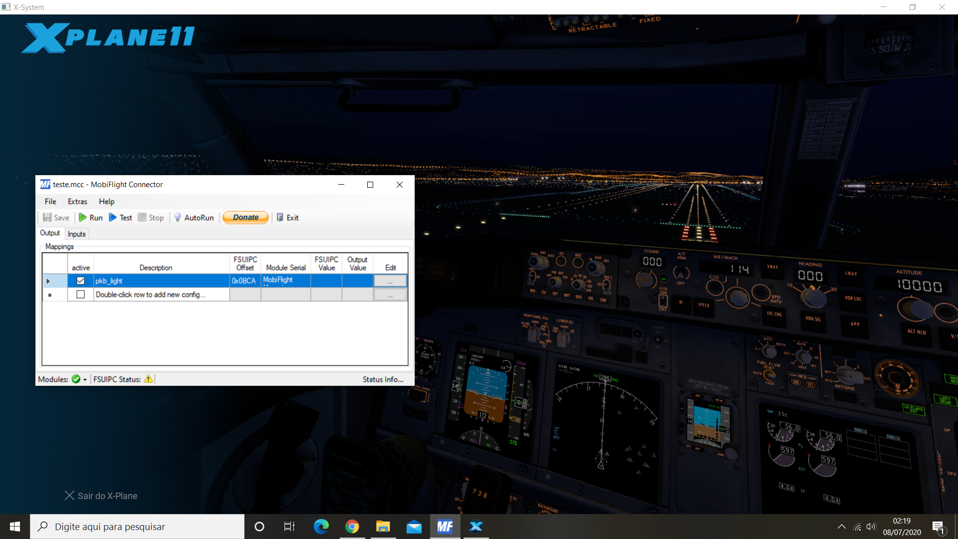The width and height of the screenshot is (958, 539).
Task: Click 'Double-click row to add new config' text
Action: 151,294
